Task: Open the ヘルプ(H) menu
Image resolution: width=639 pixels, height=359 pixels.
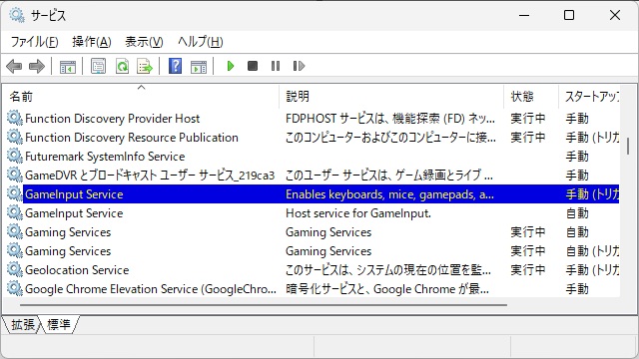Action: (x=200, y=42)
